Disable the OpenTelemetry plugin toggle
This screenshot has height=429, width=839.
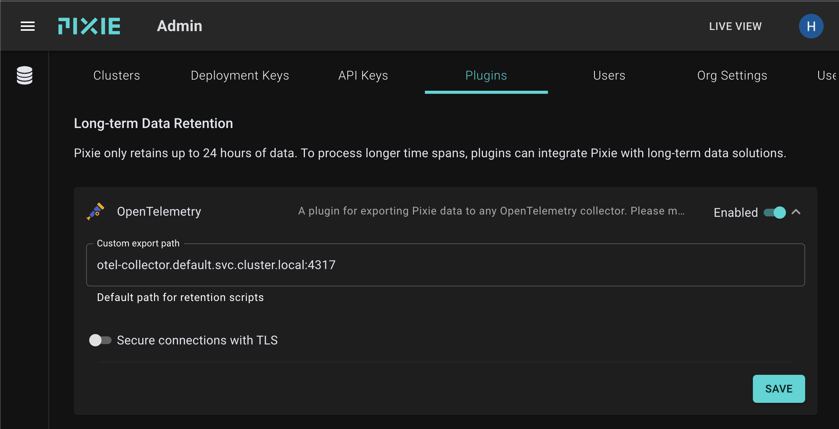coord(775,213)
